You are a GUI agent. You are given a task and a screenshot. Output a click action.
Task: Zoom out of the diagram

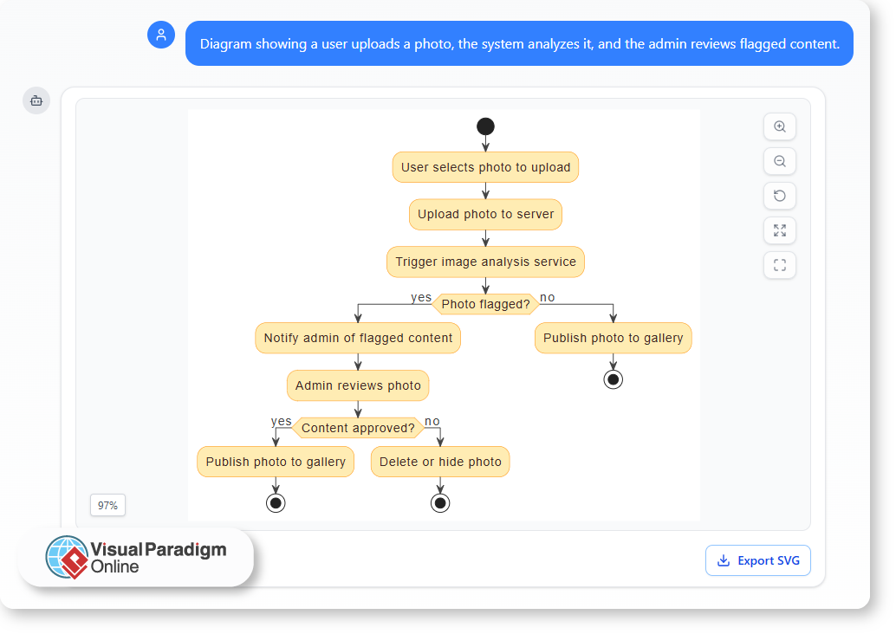point(779,161)
